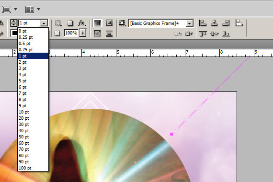The image size is (273, 182).
Task: Click the opacity field showing 100%
Action: point(71,33)
